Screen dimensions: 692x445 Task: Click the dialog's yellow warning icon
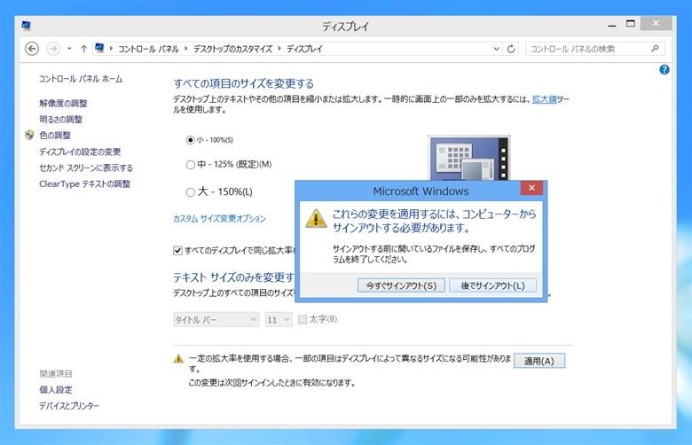(316, 218)
